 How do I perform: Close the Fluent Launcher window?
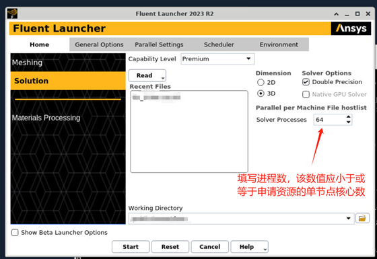pos(368,13)
